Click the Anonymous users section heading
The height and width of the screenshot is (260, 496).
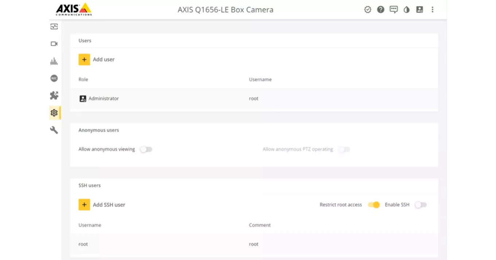coord(99,130)
